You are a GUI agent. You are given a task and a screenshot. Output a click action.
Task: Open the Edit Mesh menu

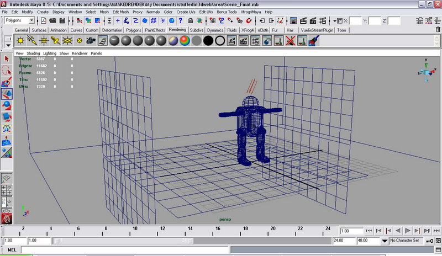click(x=120, y=12)
